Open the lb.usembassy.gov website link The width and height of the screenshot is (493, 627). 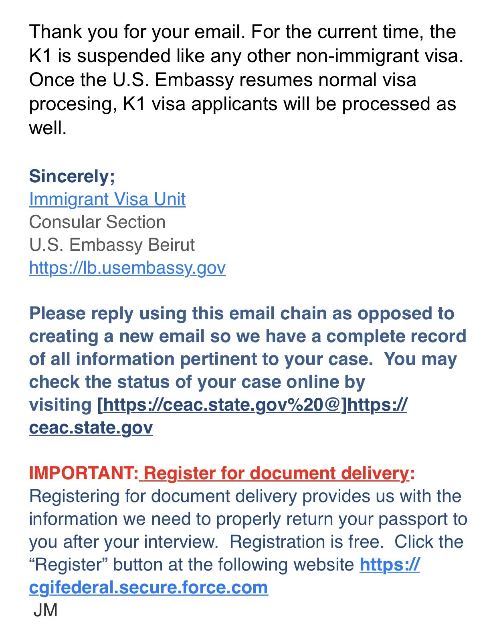coord(127,268)
